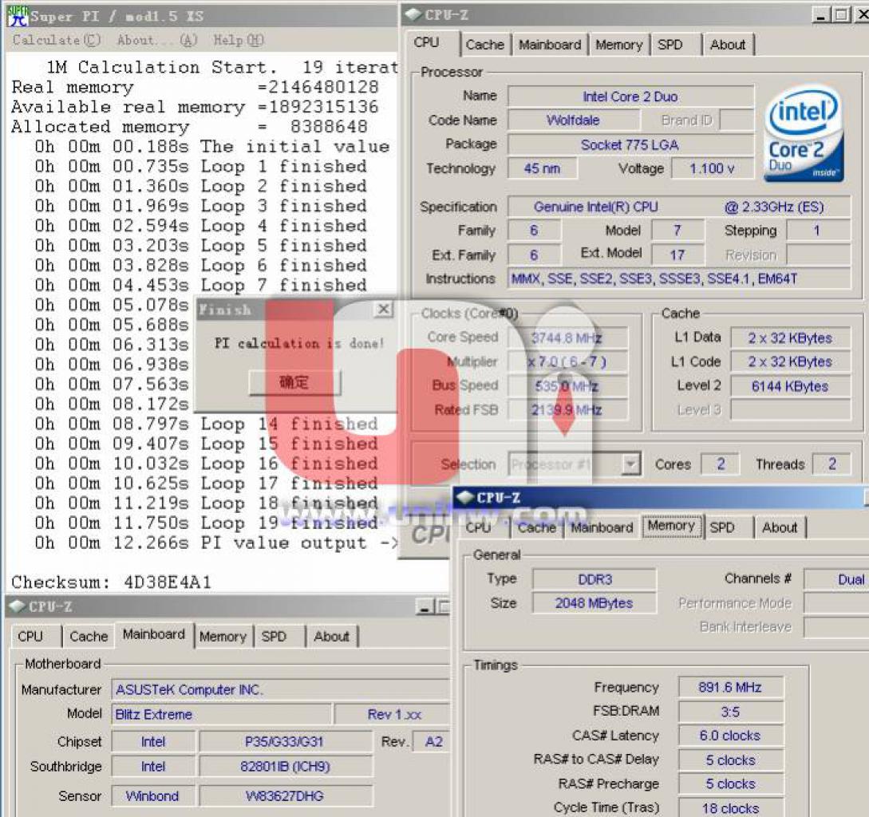The width and height of the screenshot is (869, 817).
Task: Select Memory tab in Memory CPU-Z window
Action: pos(671,525)
